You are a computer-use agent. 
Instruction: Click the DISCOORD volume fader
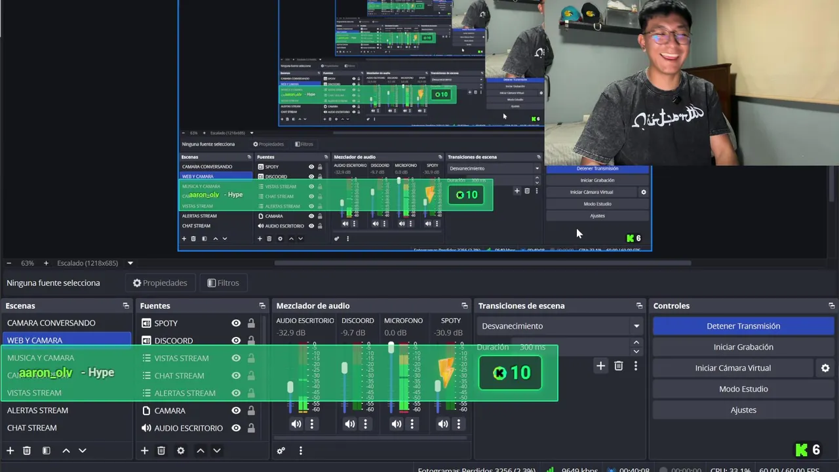pos(345,369)
